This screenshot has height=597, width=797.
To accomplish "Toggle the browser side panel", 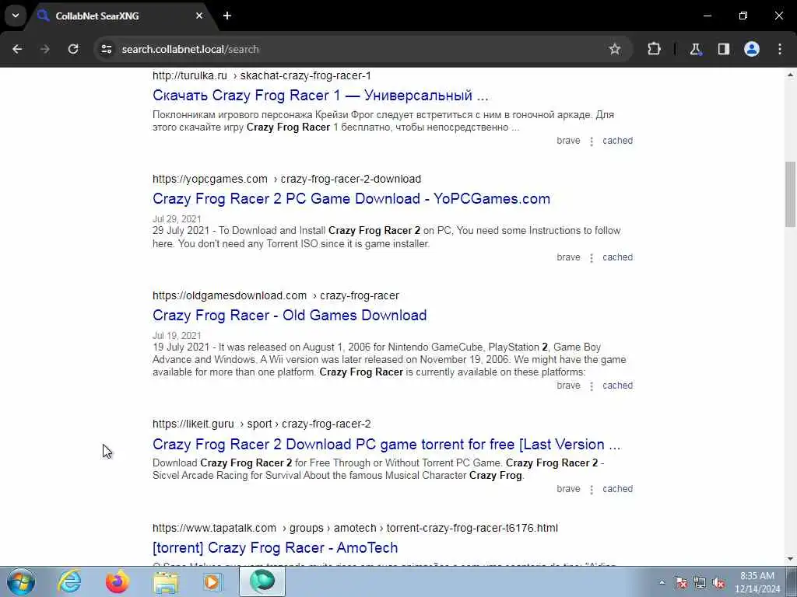I will 723,49.
